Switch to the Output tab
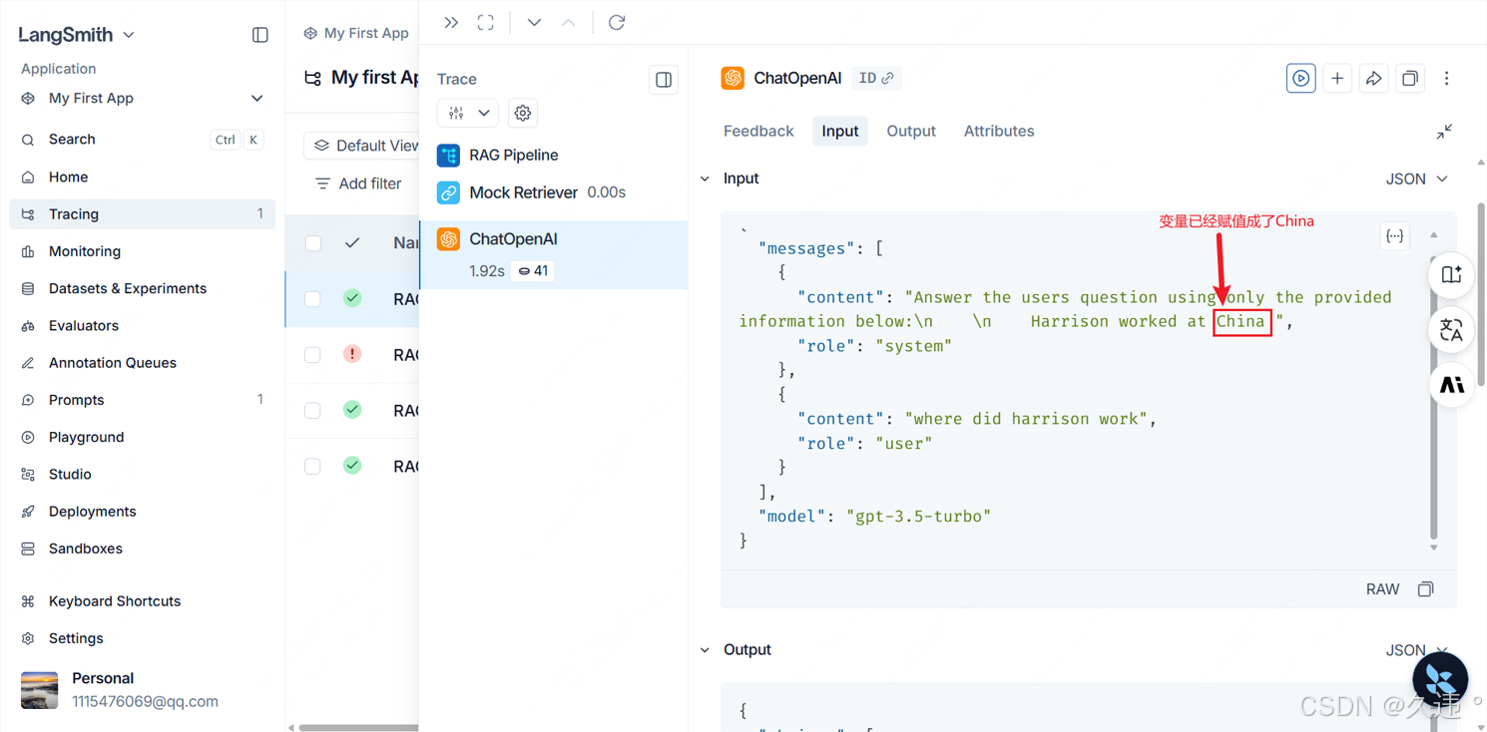The image size is (1487, 732). pyautogui.click(x=911, y=131)
